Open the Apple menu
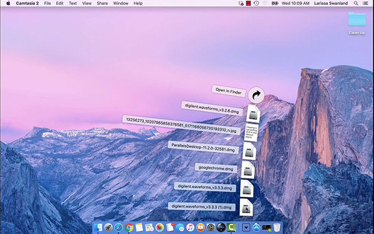The width and height of the screenshot is (374, 234). pyautogui.click(x=8, y=3)
